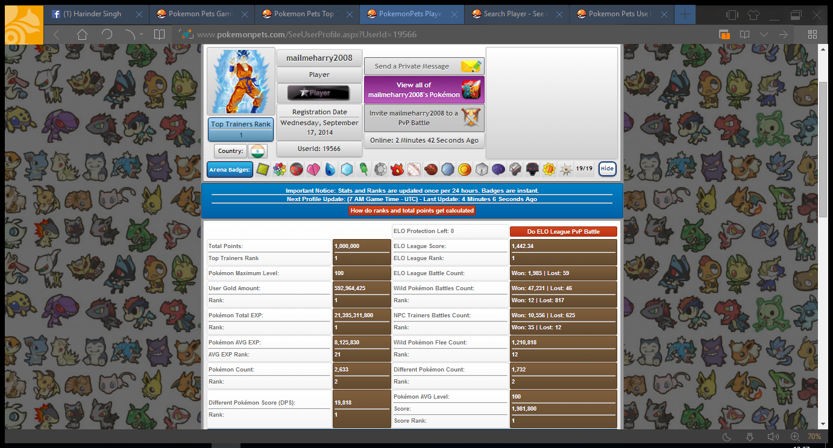Reload the page with the refresh icon

pos(107,34)
